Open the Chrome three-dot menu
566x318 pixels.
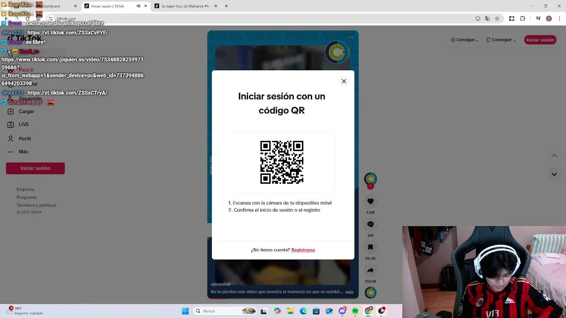point(559,19)
